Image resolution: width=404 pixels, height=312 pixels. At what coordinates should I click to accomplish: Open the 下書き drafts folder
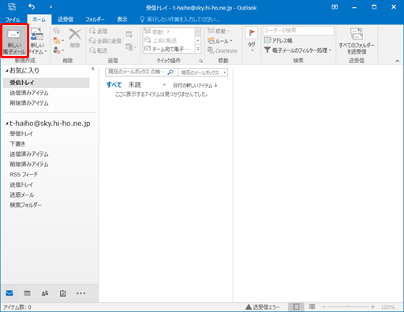(17, 144)
